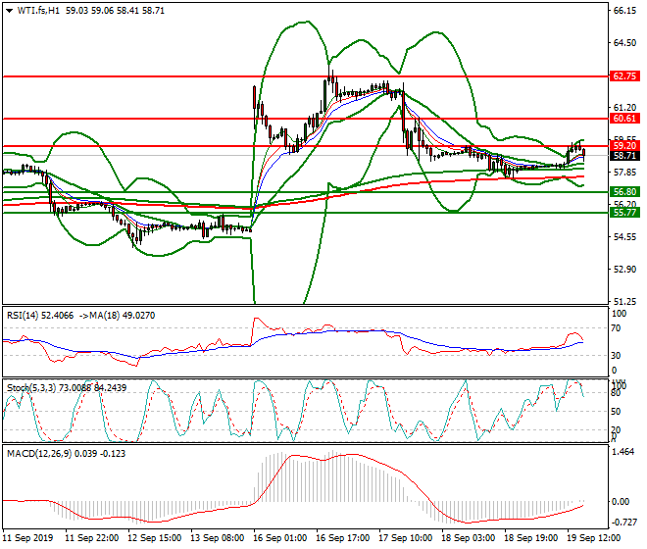Open the WTI.fs chart dropdown triangle
The width and height of the screenshot is (647, 549).
(x=9, y=11)
